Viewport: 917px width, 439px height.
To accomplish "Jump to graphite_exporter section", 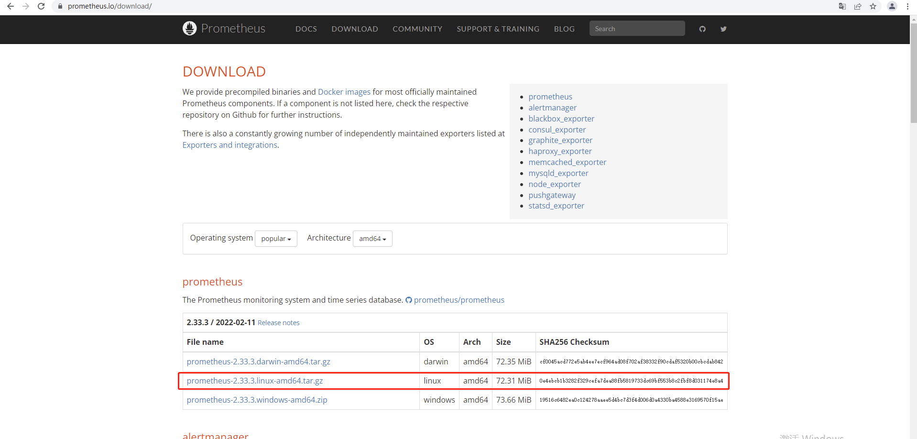I will [560, 140].
